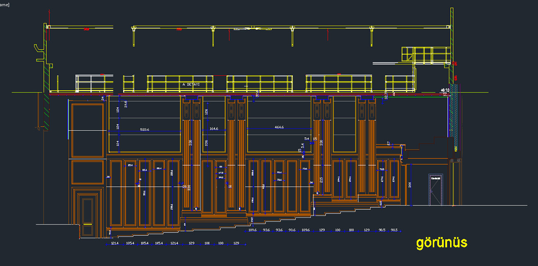
Task: Click the 37.8 vertical dimension text
Action: tap(257, 94)
